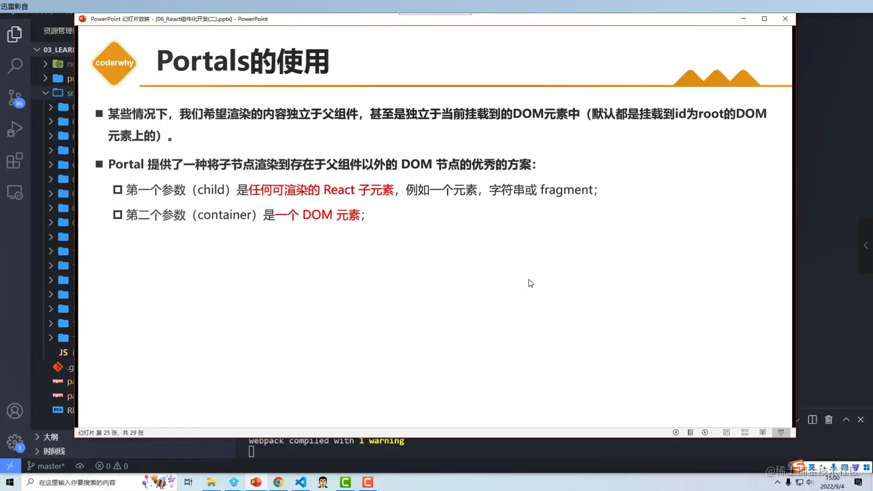Open the Run and Debug view
This screenshot has height=491, width=873.
pyautogui.click(x=15, y=129)
